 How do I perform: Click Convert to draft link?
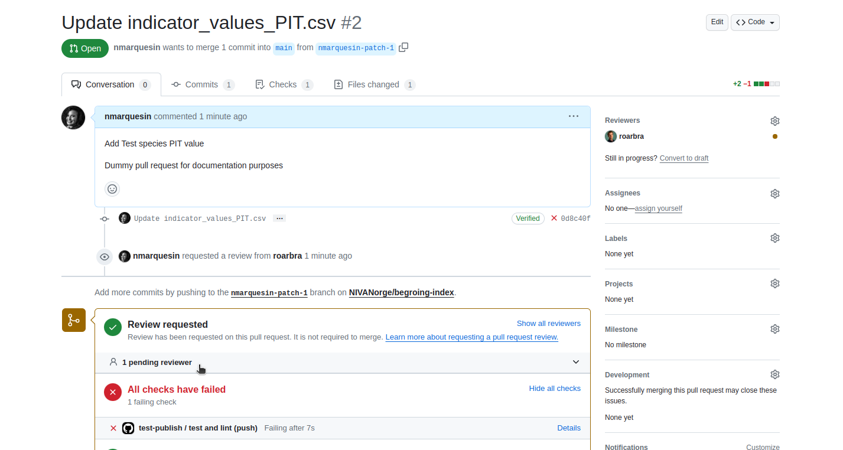click(x=684, y=158)
